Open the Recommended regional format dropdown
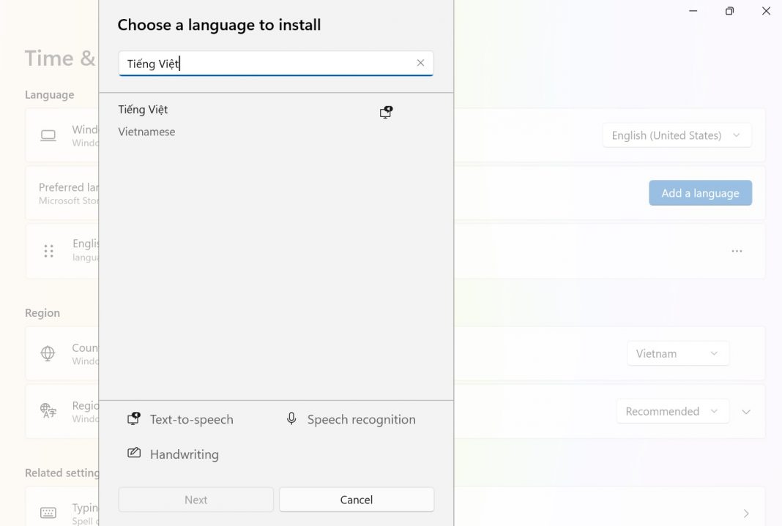 click(x=671, y=411)
